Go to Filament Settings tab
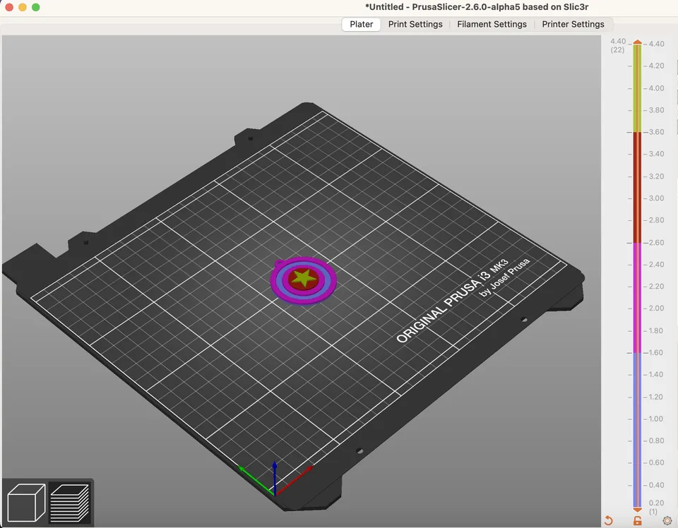Image resolution: width=678 pixels, height=528 pixels. [x=492, y=24]
